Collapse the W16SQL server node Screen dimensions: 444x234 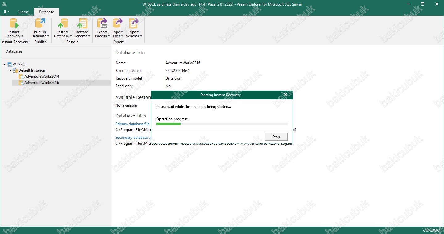(x=5, y=64)
